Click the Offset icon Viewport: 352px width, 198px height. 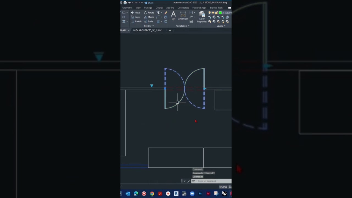166,21
